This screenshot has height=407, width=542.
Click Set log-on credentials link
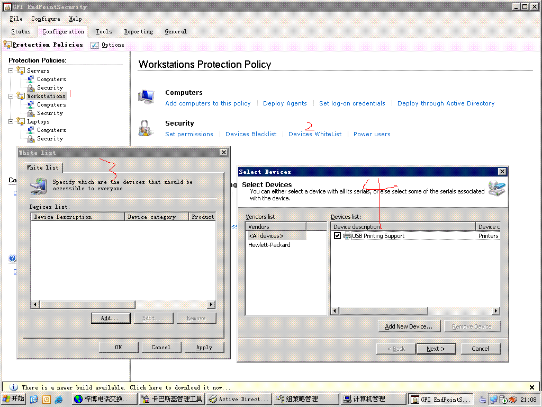click(352, 103)
